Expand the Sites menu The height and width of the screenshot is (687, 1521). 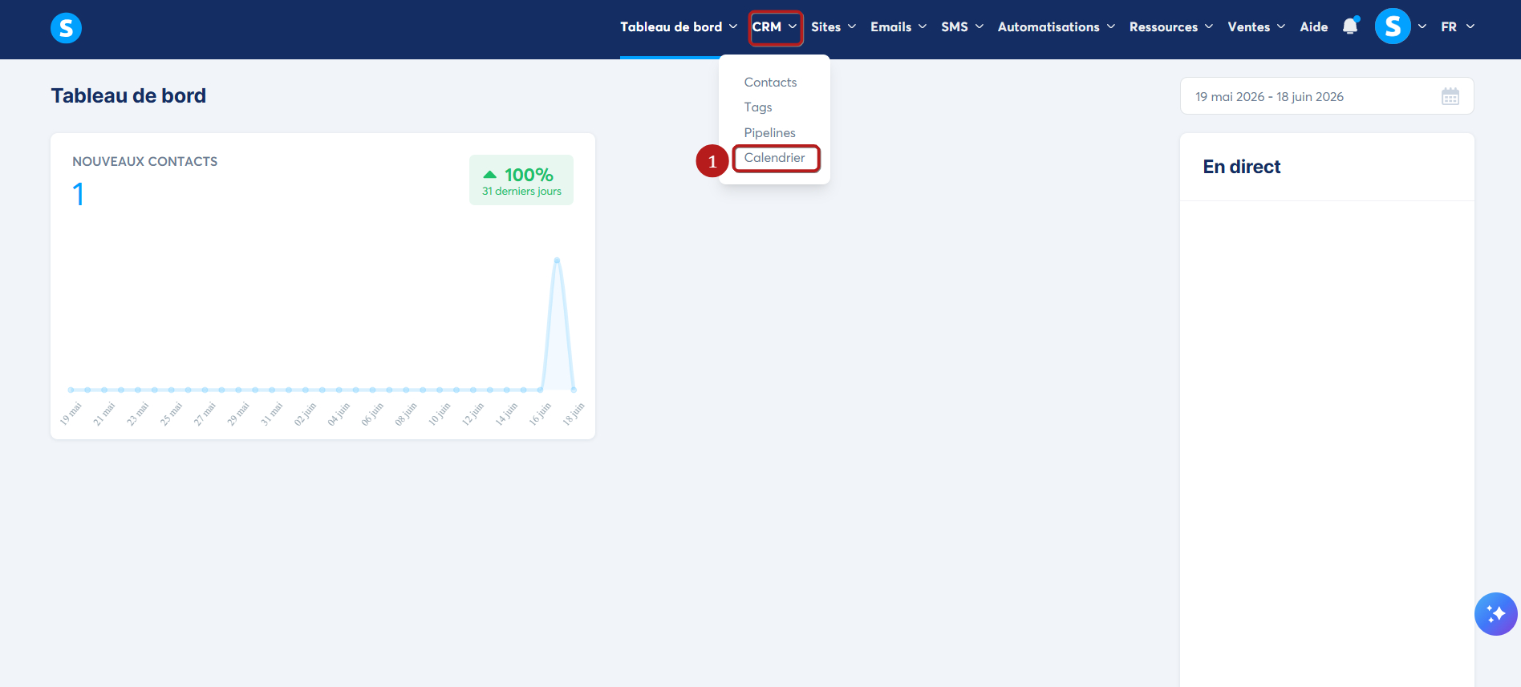834,26
